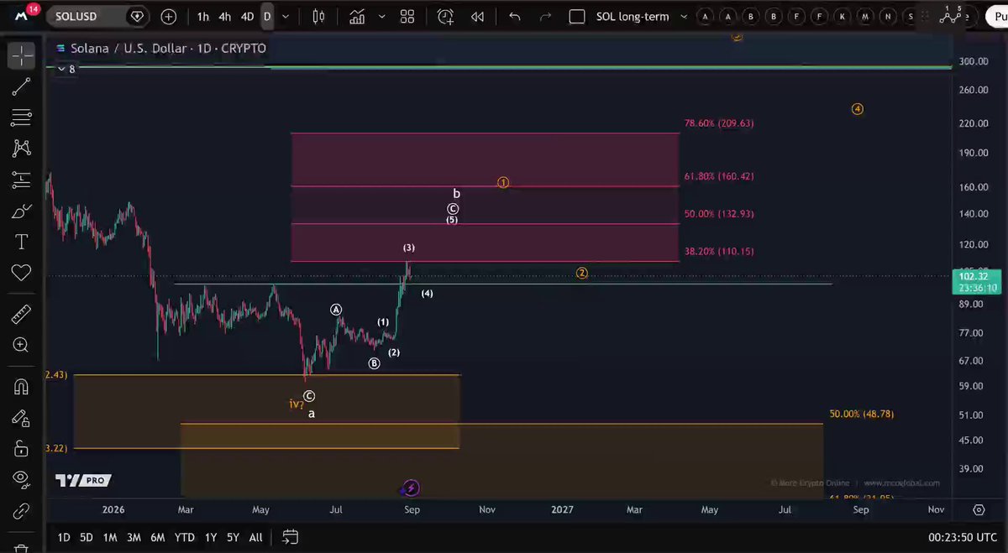Toggle magnet mode for drawings

tap(21, 386)
